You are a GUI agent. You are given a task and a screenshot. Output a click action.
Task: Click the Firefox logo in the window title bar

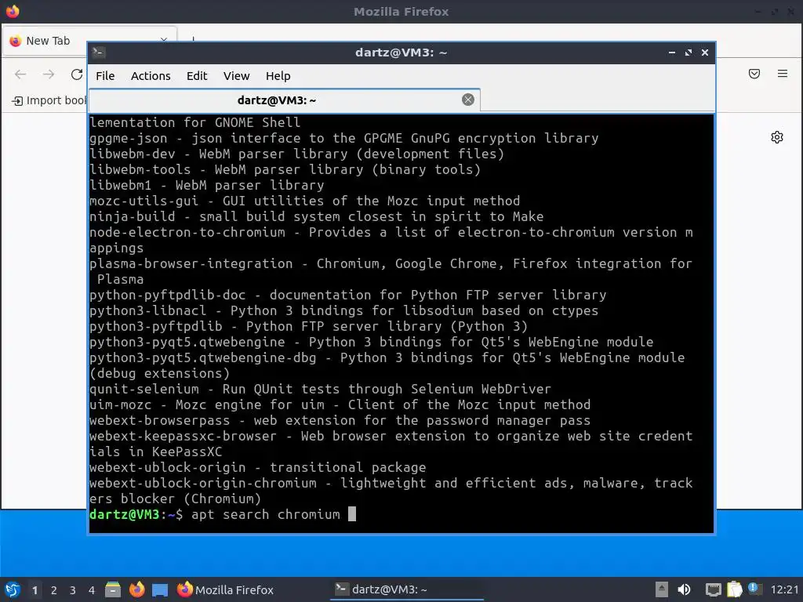[13, 11]
